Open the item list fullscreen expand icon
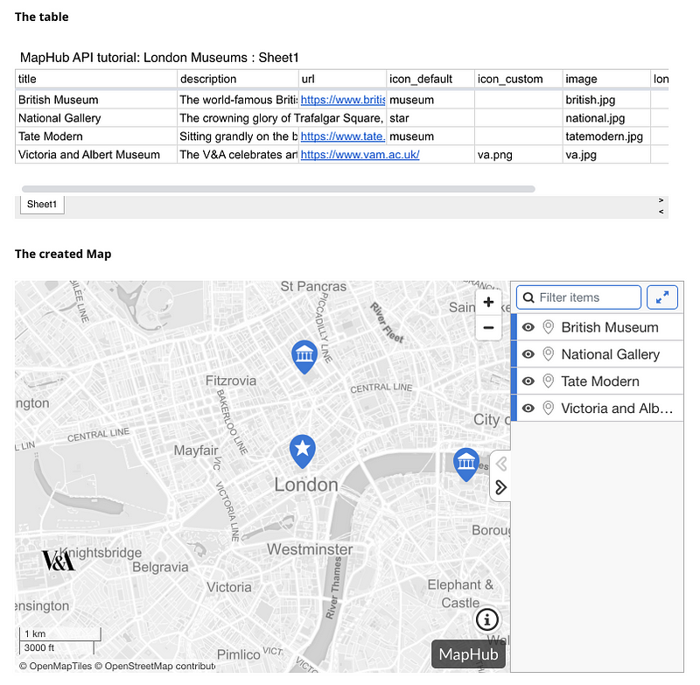The height and width of the screenshot is (685, 700). pos(662,297)
